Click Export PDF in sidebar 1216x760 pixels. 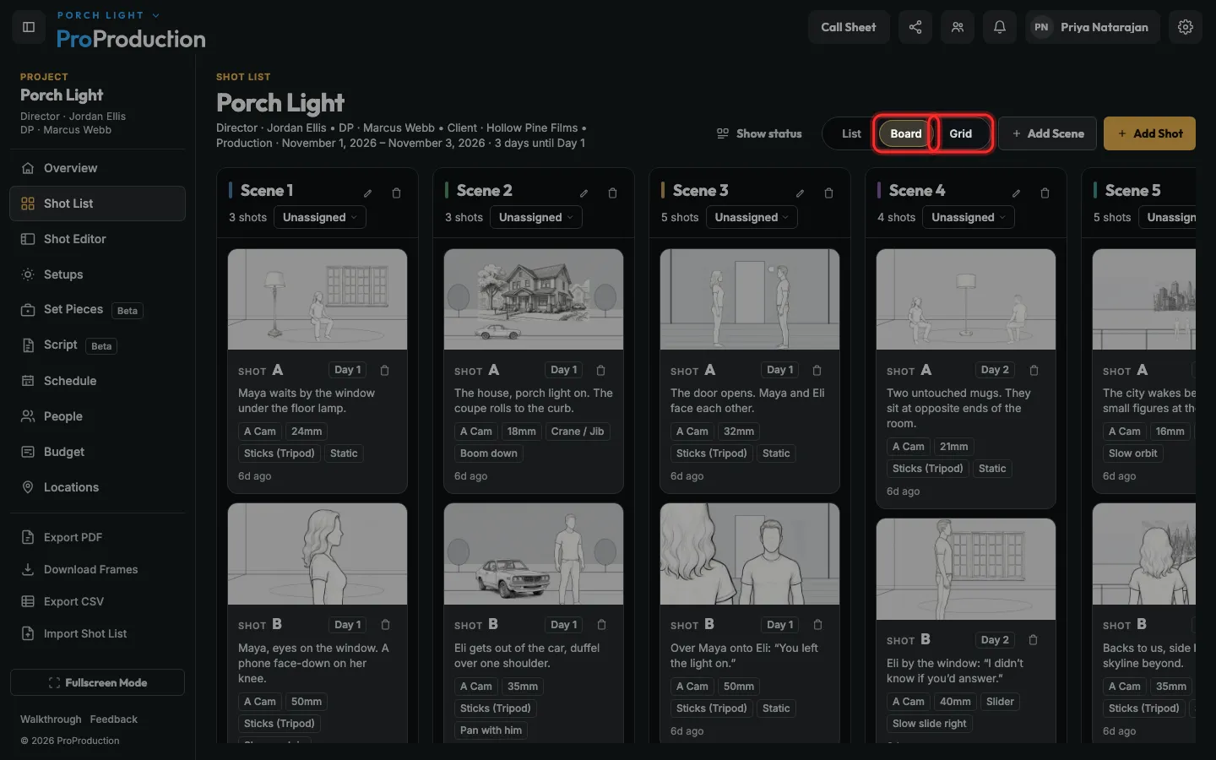[97, 537]
